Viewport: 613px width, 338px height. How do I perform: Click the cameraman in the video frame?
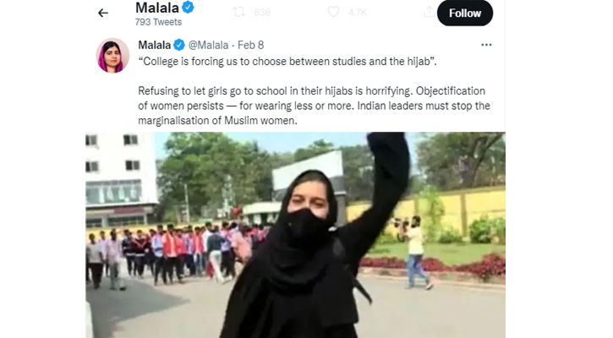coord(415,252)
